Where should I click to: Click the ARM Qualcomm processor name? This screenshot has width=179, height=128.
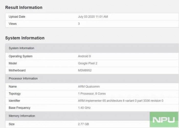tap(89, 87)
